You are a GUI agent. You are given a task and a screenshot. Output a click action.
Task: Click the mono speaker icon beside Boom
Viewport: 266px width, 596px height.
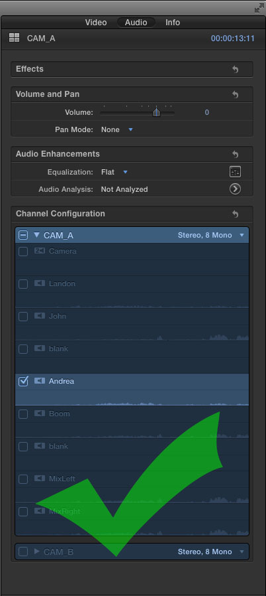point(40,413)
